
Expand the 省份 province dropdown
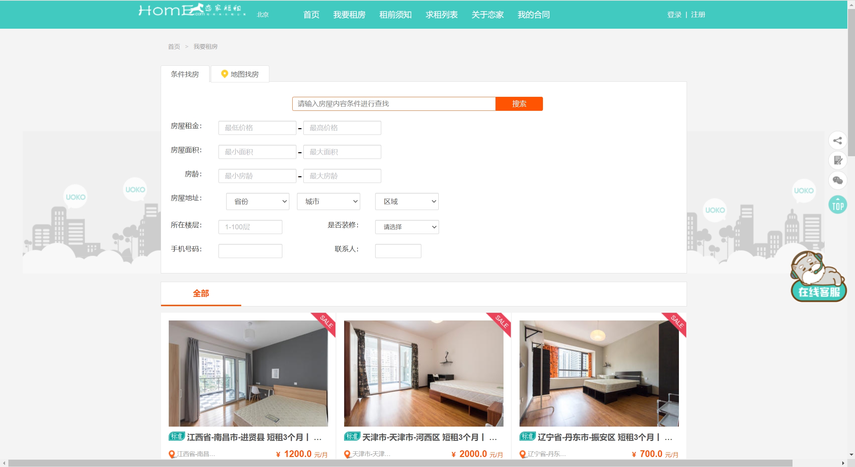(257, 202)
